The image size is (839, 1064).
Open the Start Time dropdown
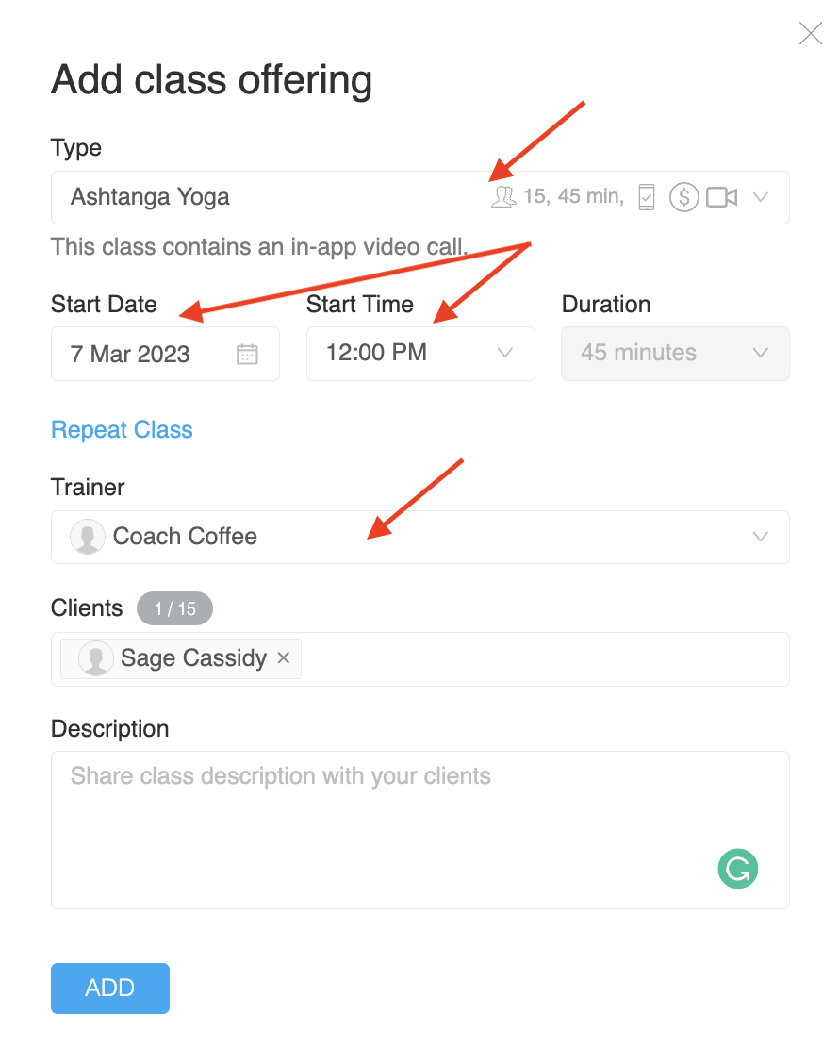420,354
